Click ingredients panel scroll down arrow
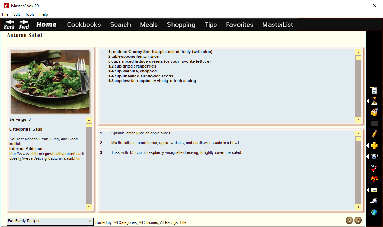The image size is (383, 227). point(358,120)
